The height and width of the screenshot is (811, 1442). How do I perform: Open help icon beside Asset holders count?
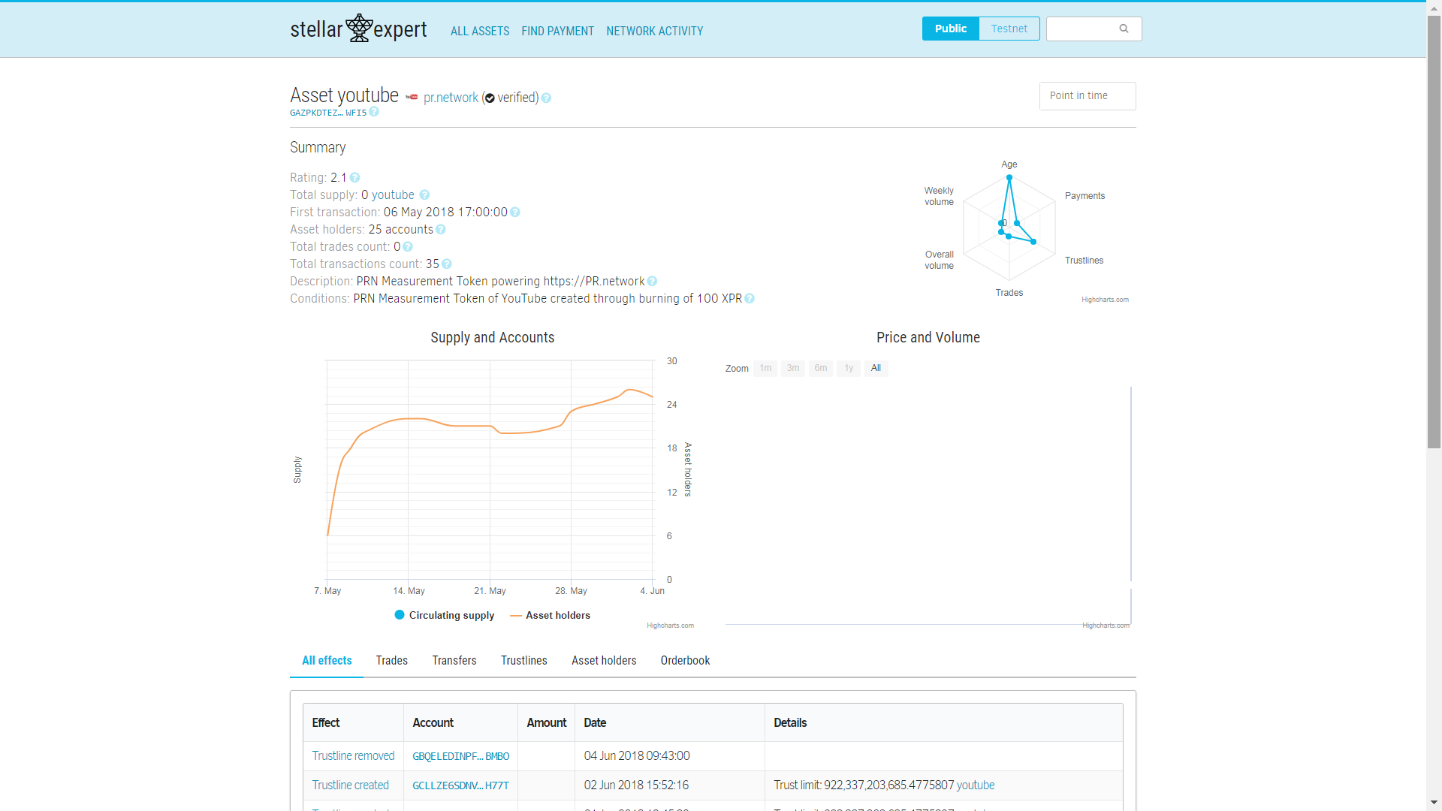click(x=441, y=230)
